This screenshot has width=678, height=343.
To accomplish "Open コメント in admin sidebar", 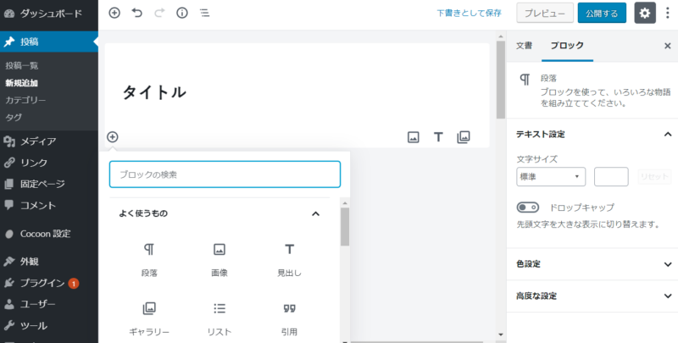I will pos(49,205).
